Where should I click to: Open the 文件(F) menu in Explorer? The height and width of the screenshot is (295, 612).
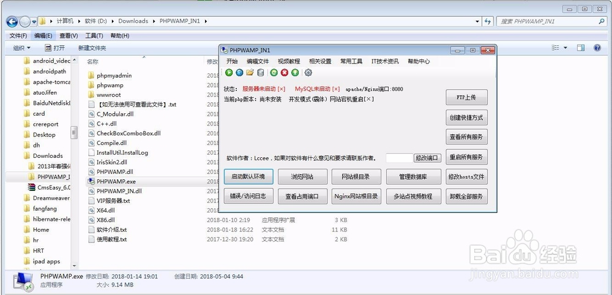click(18, 36)
